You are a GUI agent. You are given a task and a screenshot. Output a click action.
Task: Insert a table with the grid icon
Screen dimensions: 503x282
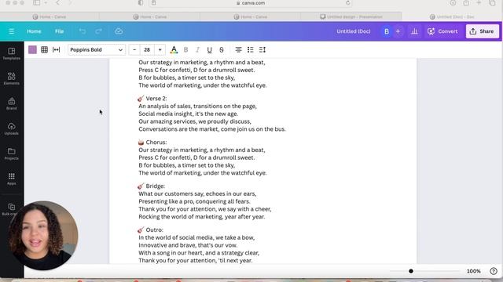(44, 49)
